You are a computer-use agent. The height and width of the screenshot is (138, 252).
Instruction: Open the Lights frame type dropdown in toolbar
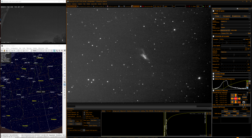click(168, 6)
